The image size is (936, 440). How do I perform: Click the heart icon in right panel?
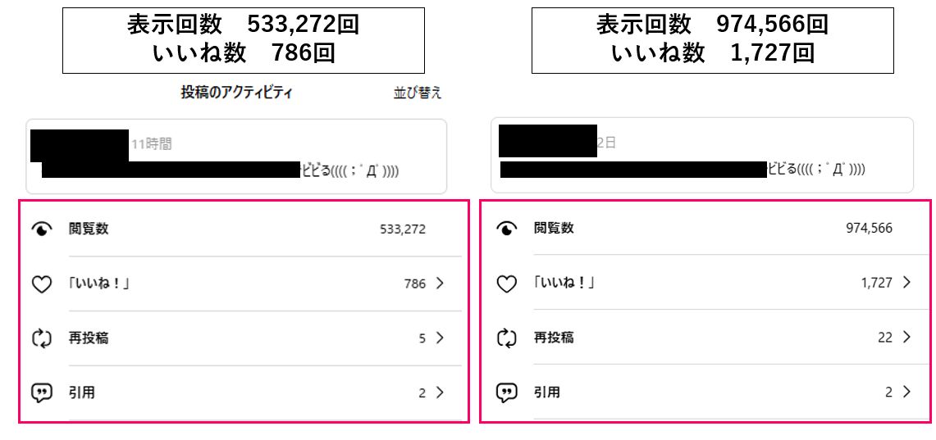[x=507, y=284]
